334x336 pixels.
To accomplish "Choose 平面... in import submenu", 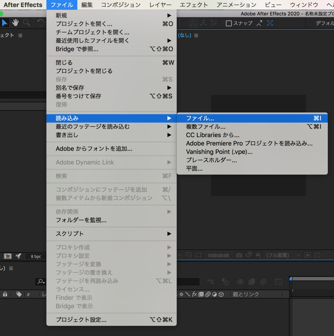I will tap(252, 169).
